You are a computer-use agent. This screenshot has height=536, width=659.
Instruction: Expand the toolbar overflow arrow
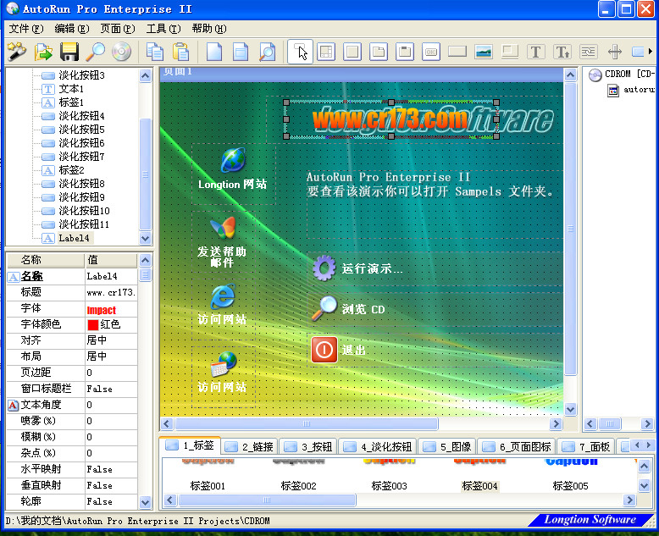click(x=651, y=52)
